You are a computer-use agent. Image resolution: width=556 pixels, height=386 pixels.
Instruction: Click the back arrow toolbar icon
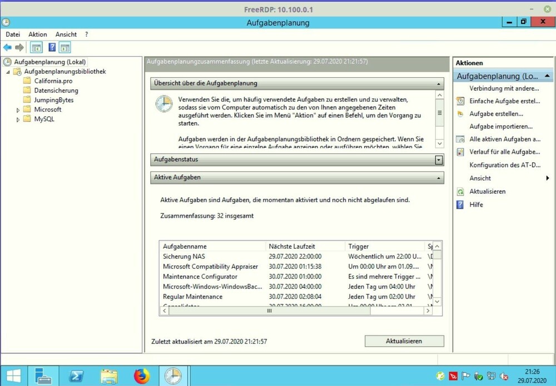pos(7,48)
